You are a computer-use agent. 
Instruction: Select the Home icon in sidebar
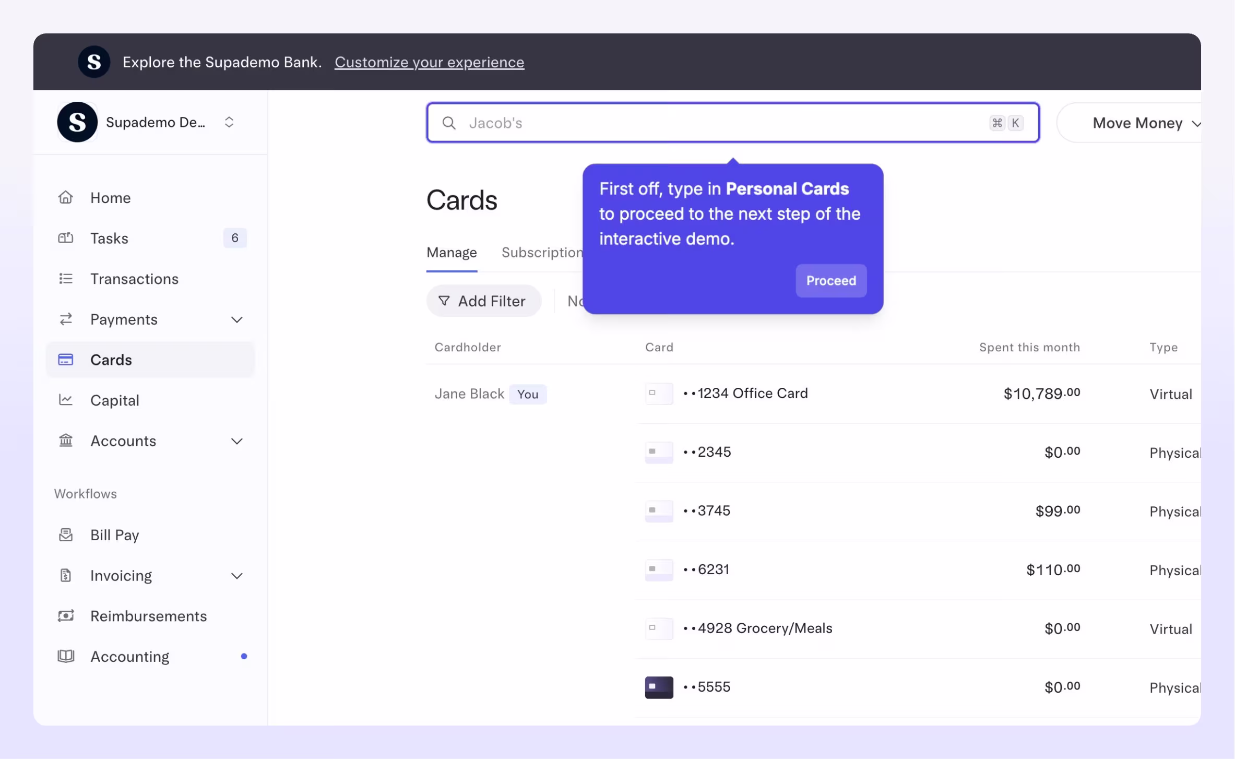(x=66, y=197)
